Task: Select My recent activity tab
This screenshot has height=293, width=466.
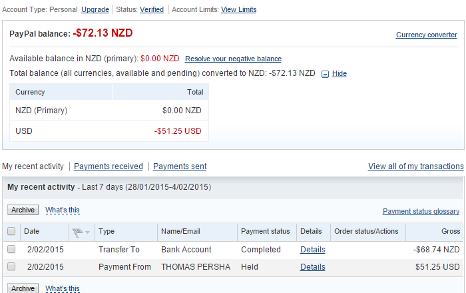Action: [x=33, y=166]
